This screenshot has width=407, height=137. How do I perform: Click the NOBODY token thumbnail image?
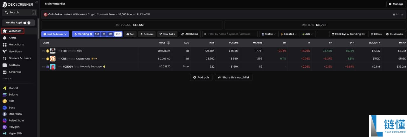pos(53,66)
